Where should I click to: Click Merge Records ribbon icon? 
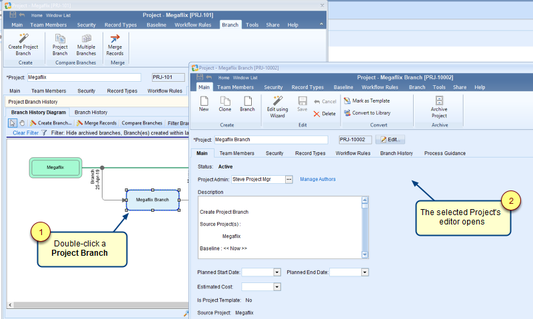tap(115, 39)
